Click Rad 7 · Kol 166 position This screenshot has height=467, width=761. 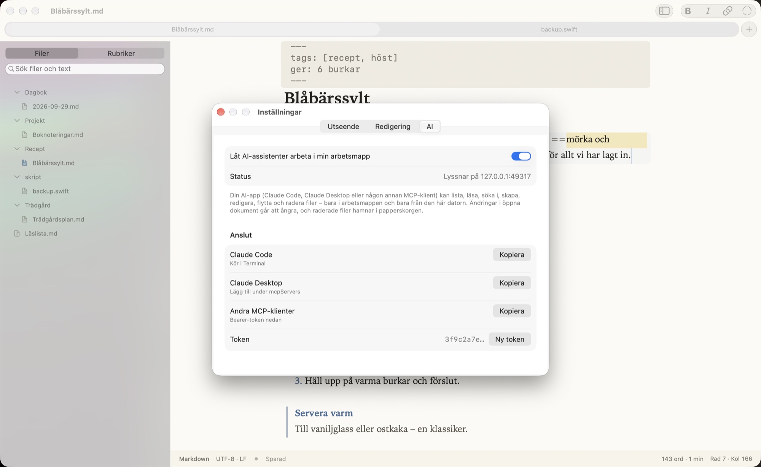731,459
